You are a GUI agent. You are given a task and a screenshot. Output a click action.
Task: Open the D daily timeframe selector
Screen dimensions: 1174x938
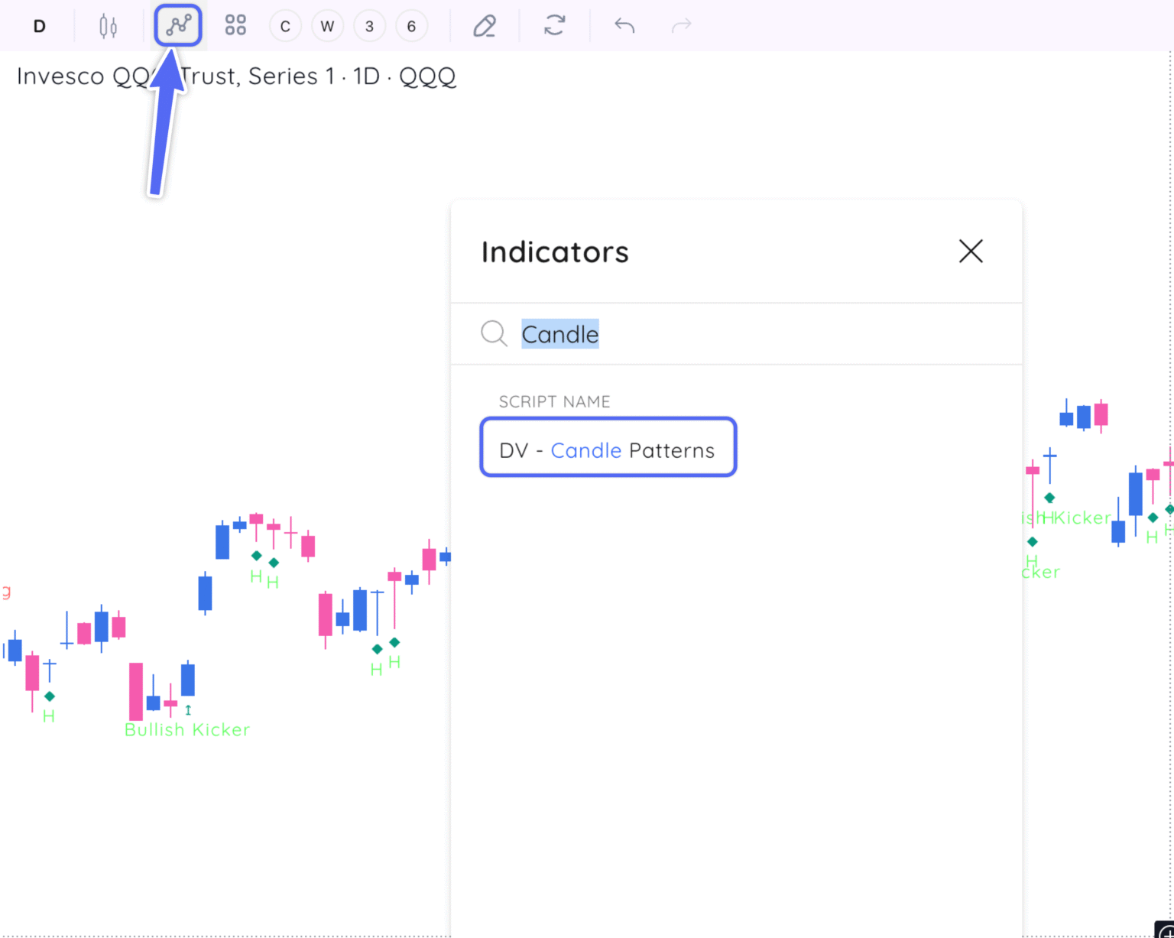click(39, 25)
